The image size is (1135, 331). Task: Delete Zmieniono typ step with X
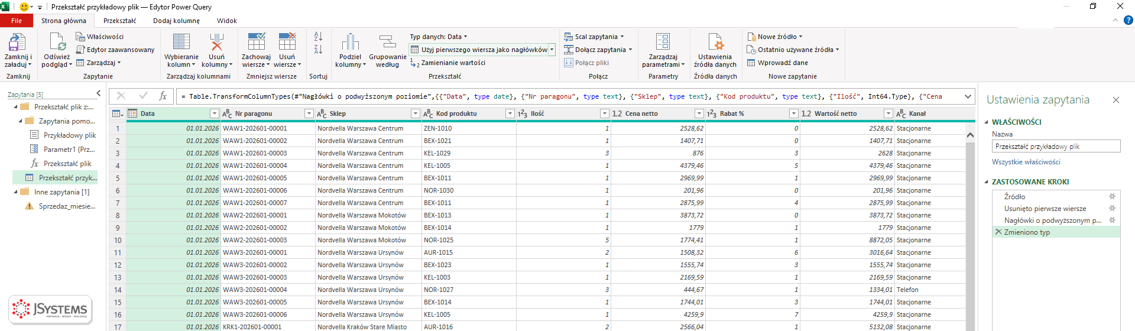[998, 232]
